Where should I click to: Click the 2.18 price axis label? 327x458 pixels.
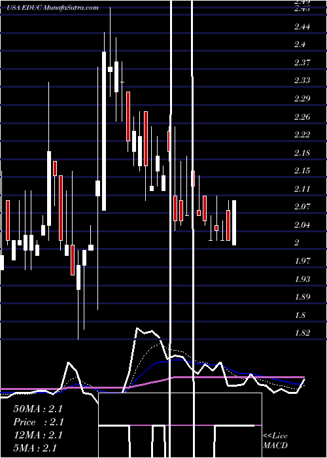tap(302, 152)
